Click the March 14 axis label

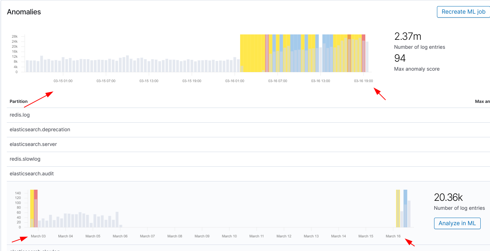339,236
